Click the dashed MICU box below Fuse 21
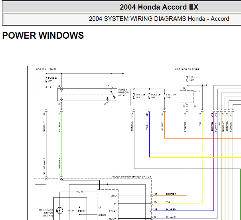241x220 pixels. (186, 97)
